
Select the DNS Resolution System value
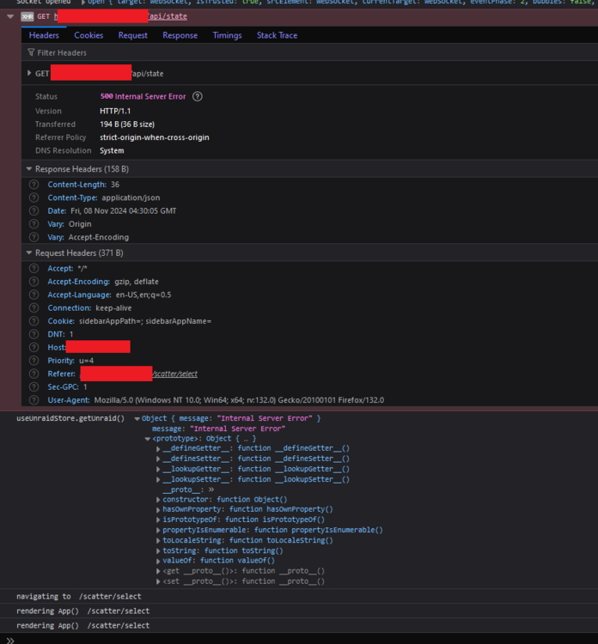[x=112, y=150]
